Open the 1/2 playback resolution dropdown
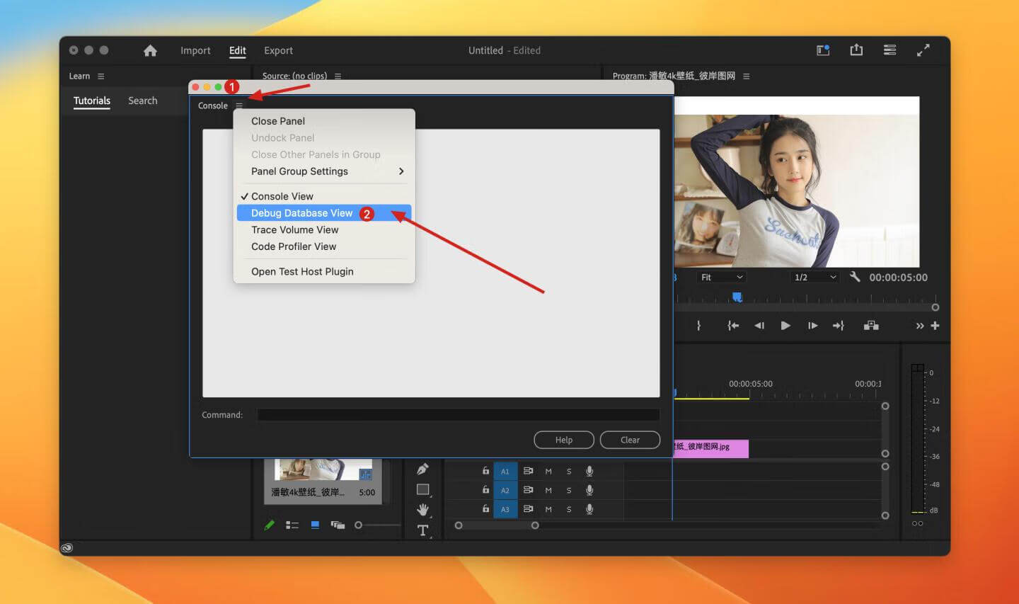 tap(814, 277)
